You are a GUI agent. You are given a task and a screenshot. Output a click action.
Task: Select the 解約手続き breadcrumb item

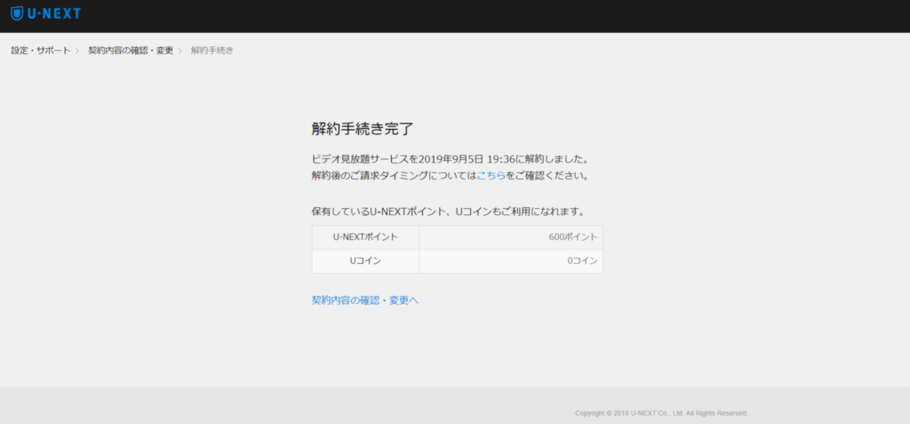212,51
